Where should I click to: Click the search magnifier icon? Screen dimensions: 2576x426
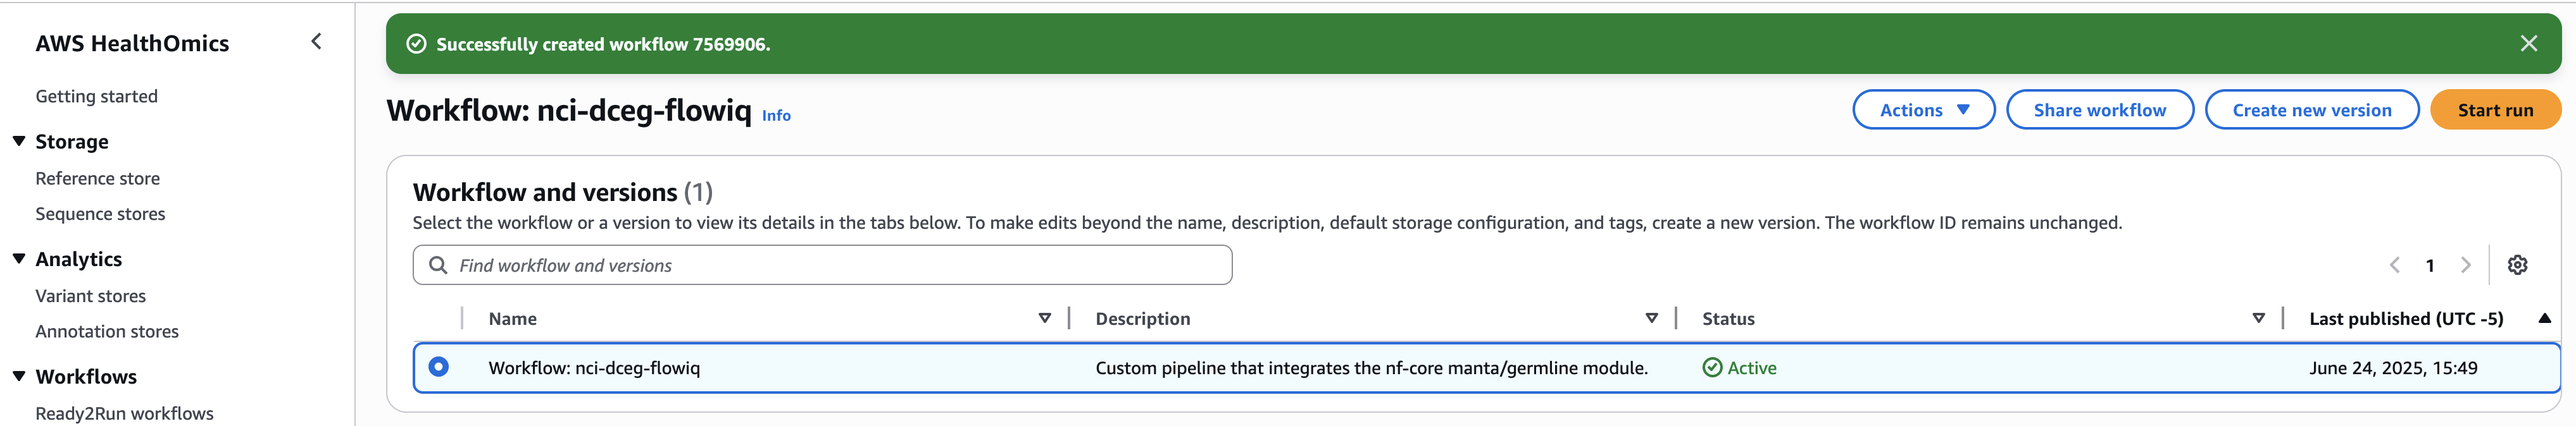438,265
